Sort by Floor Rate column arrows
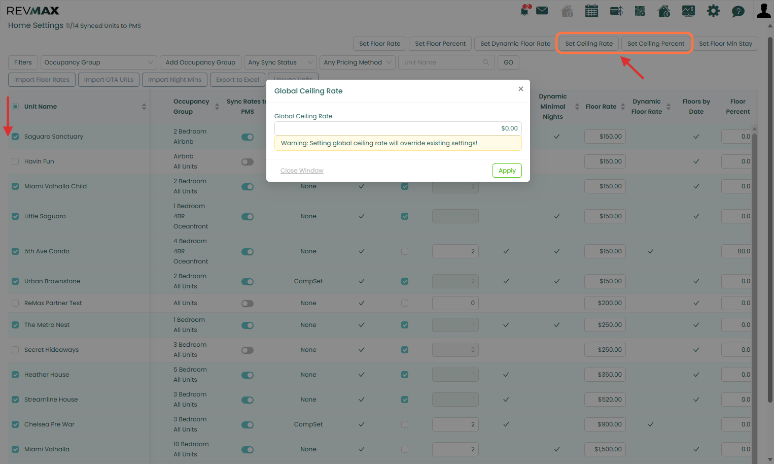 [x=623, y=107]
